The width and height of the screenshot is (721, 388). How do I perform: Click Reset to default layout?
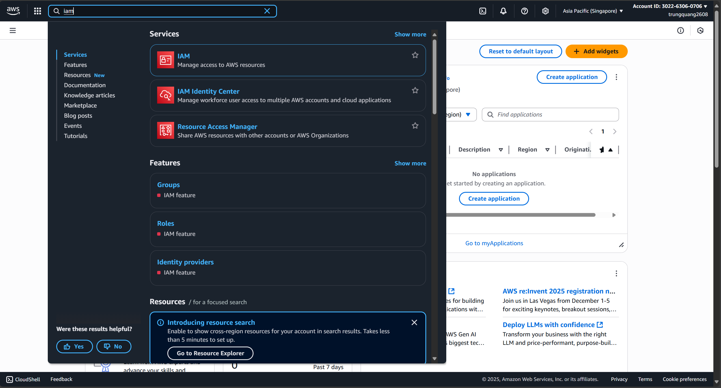click(521, 51)
